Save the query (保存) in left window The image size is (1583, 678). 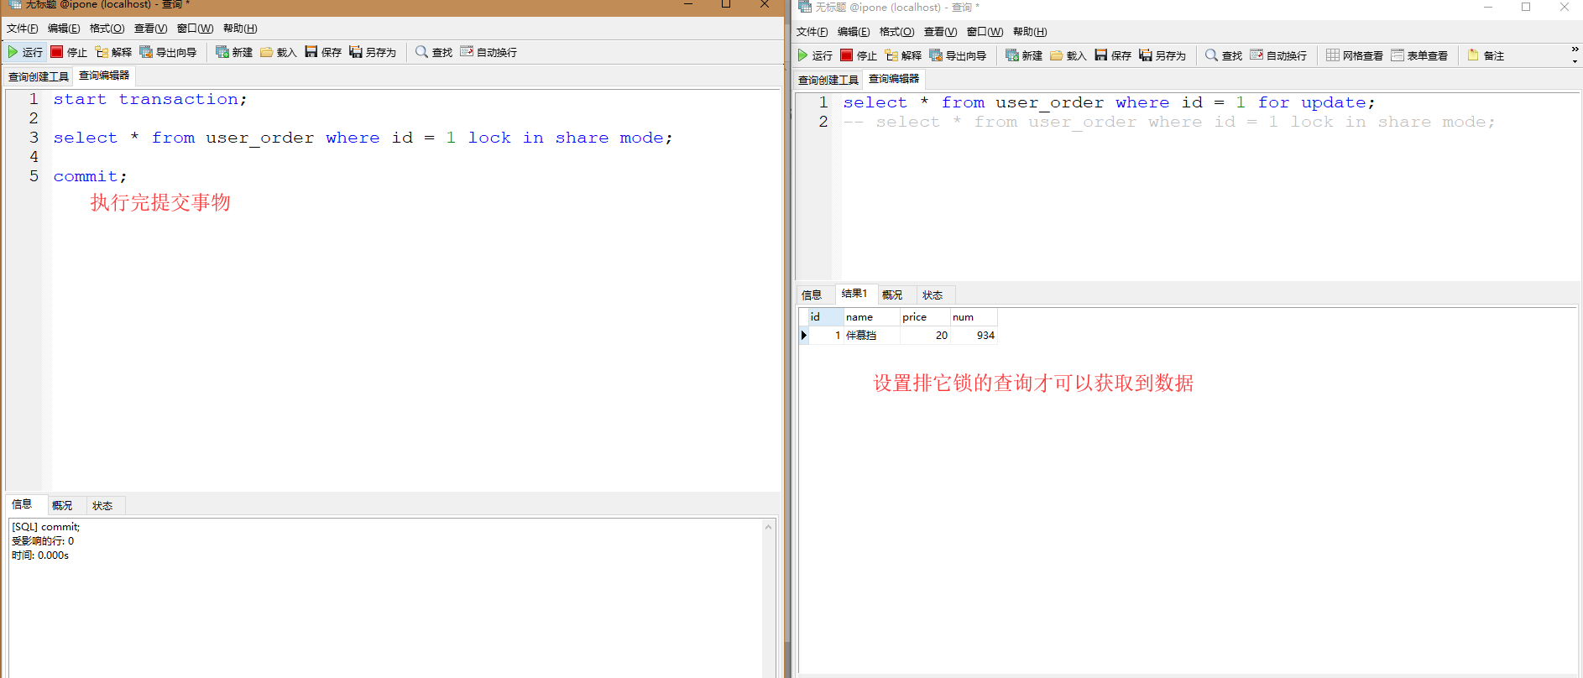click(323, 52)
